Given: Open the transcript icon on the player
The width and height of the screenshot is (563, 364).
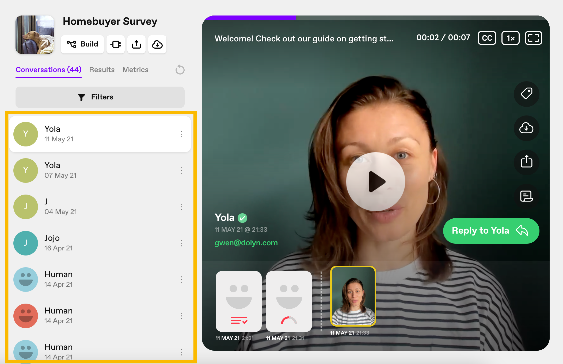Looking at the screenshot, I should pos(526,196).
